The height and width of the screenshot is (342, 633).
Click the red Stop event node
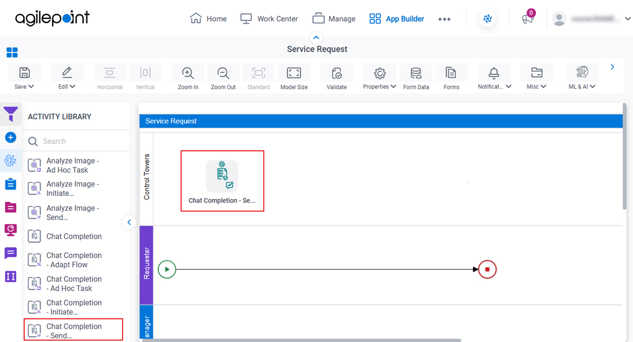pyautogui.click(x=487, y=269)
